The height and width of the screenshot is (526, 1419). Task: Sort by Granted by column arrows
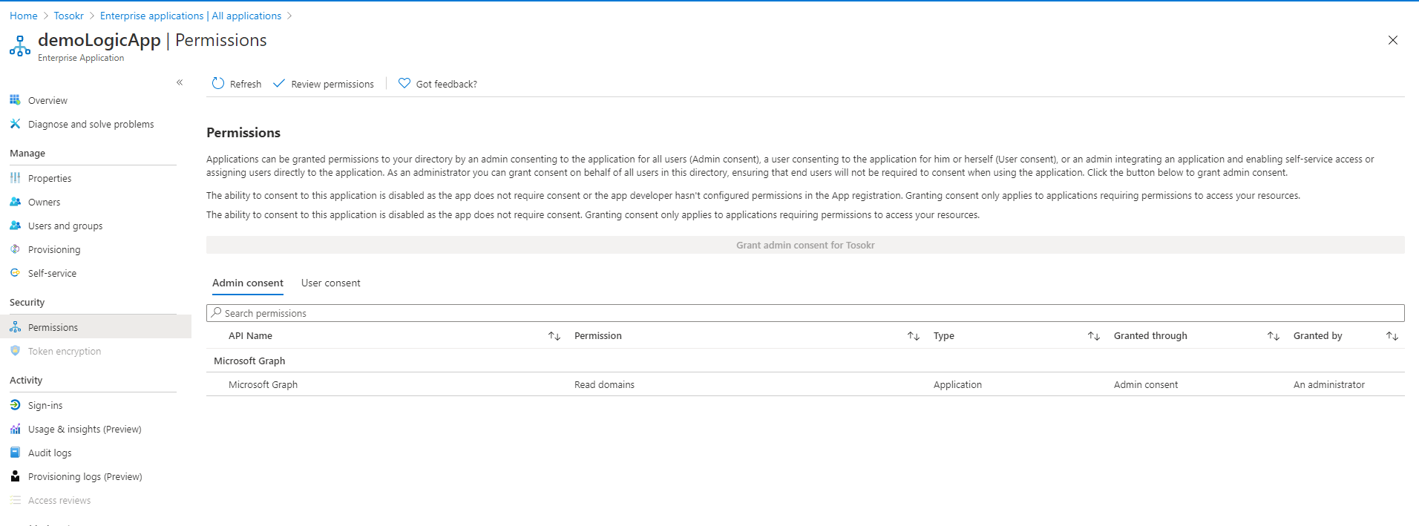coord(1392,336)
